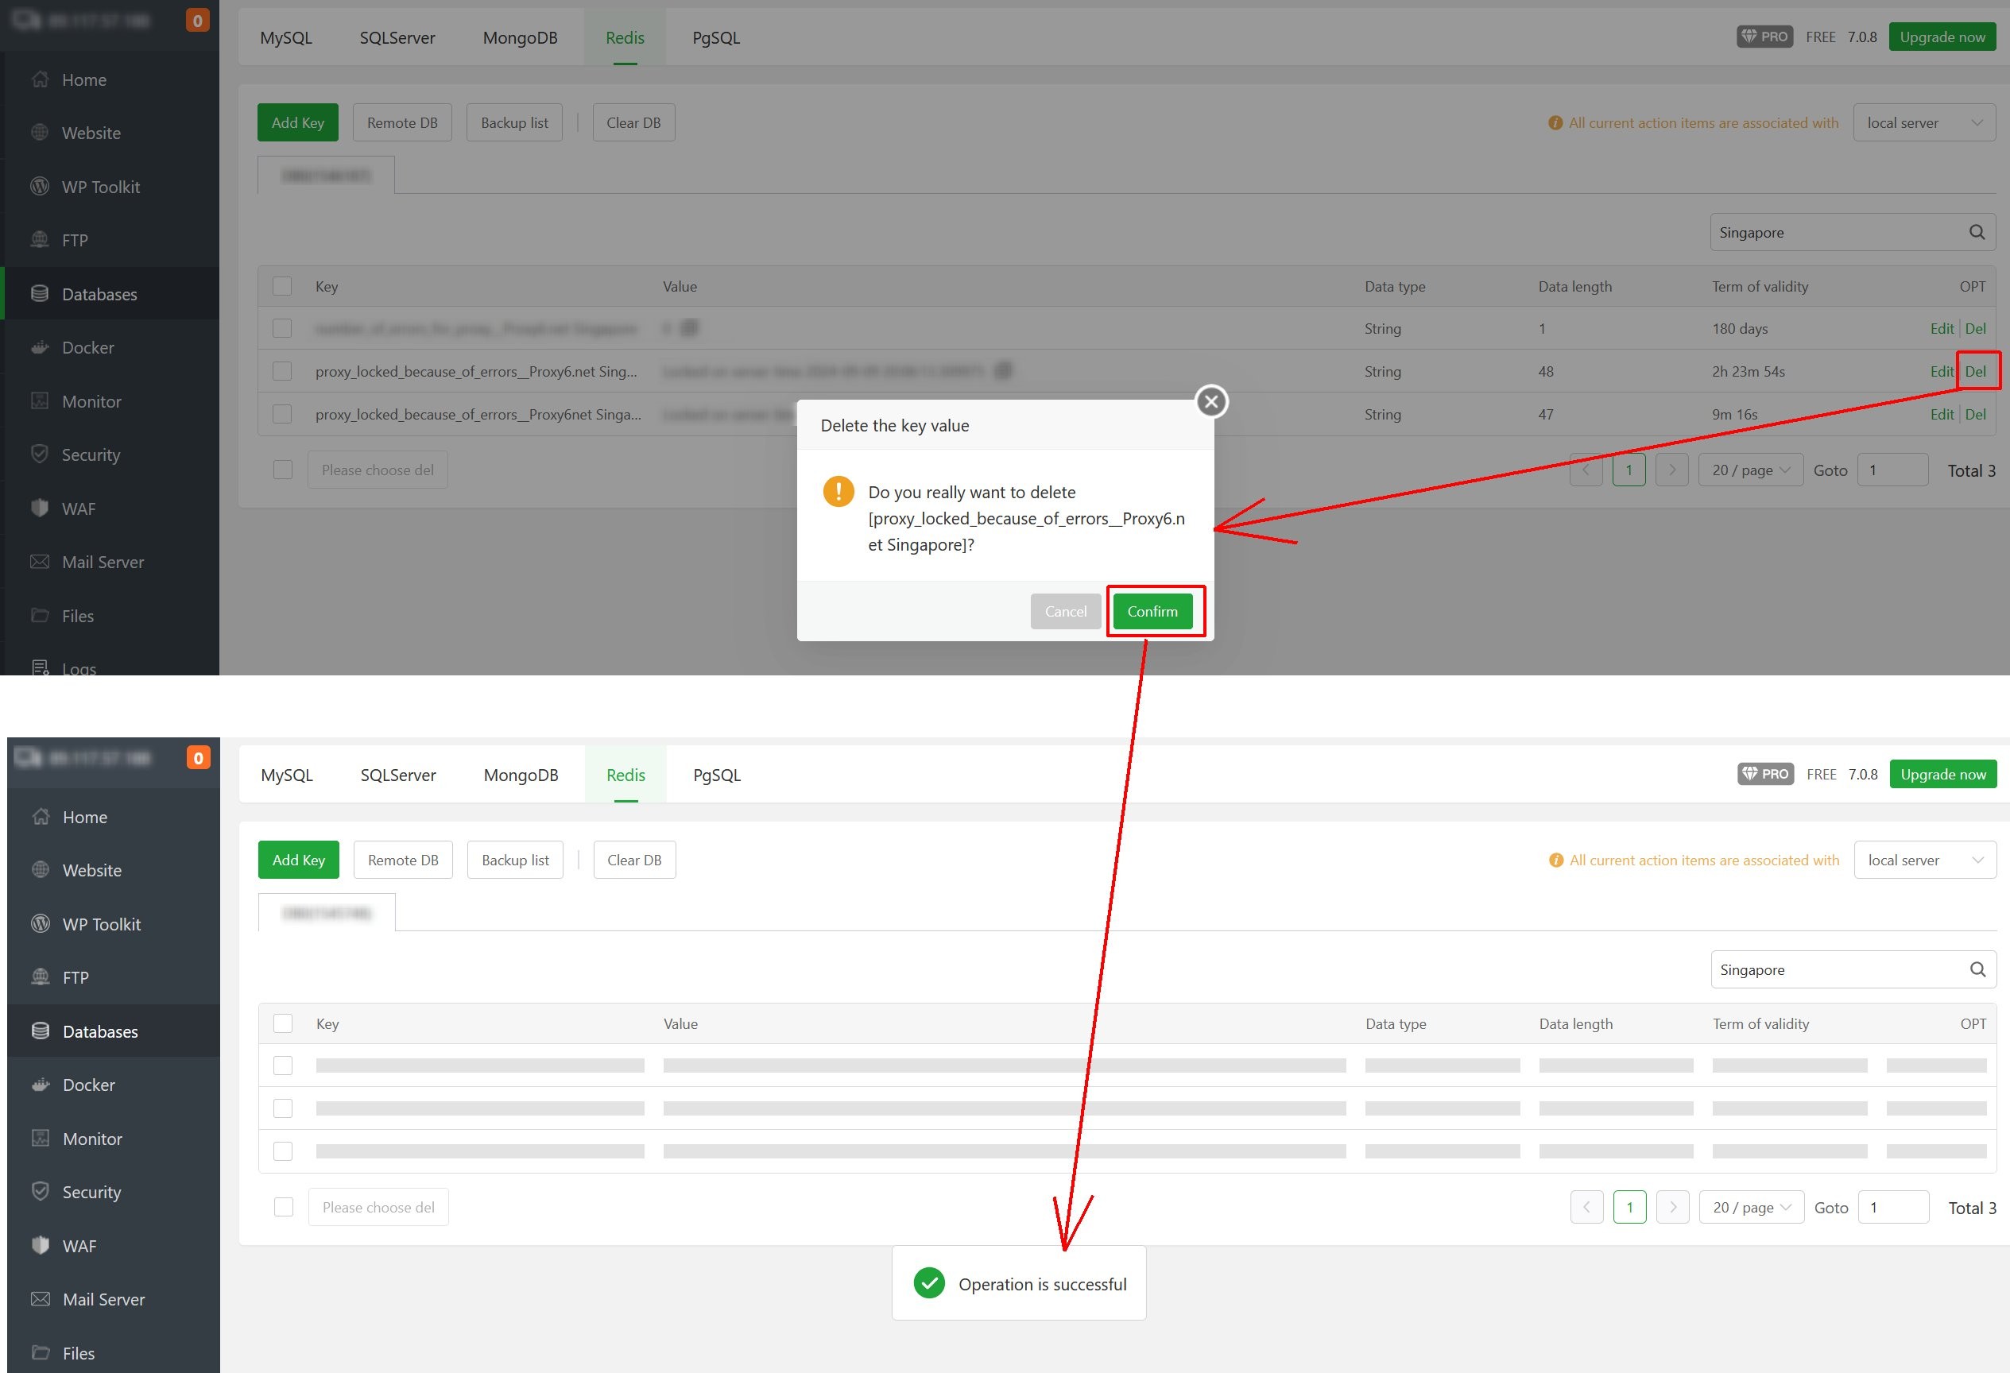Open the WP Toolkit sidebar item
Image resolution: width=2010 pixels, height=1373 pixels.
click(100, 186)
